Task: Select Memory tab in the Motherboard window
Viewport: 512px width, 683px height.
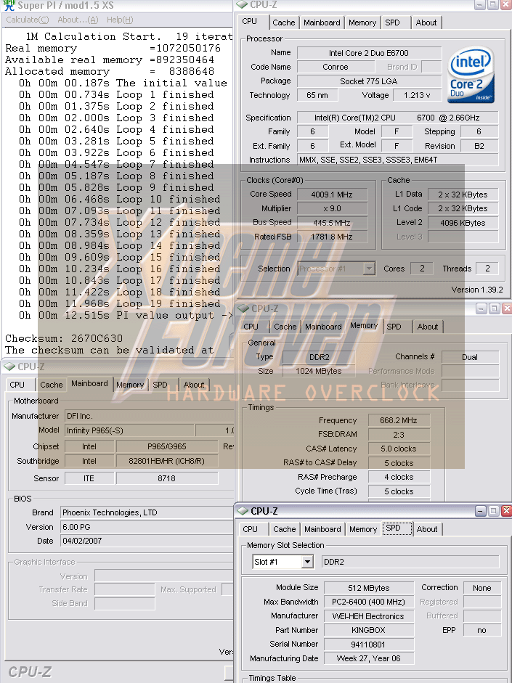Action: click(130, 385)
